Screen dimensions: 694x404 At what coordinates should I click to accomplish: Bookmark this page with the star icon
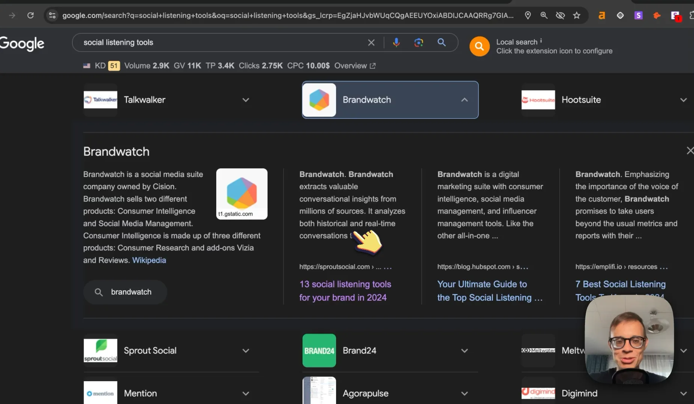(577, 15)
